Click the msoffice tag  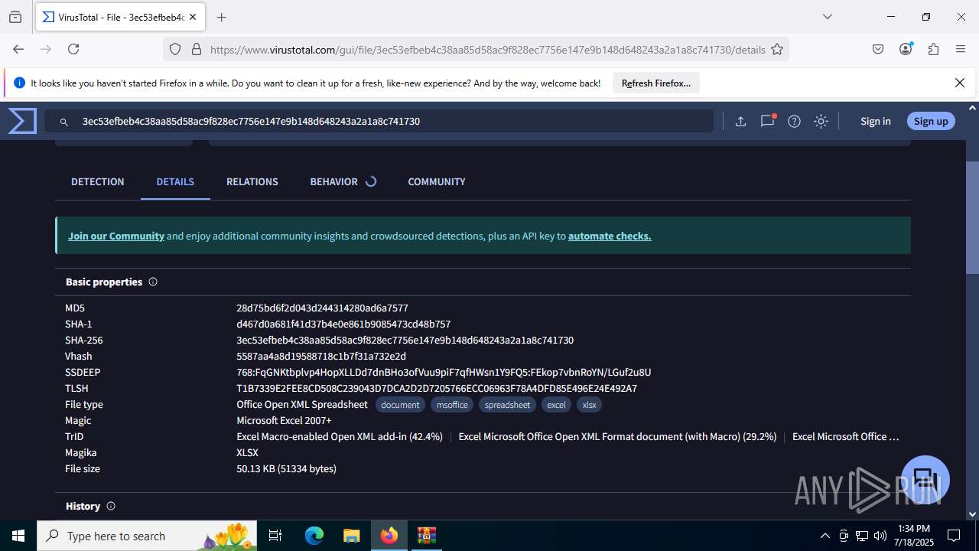452,404
